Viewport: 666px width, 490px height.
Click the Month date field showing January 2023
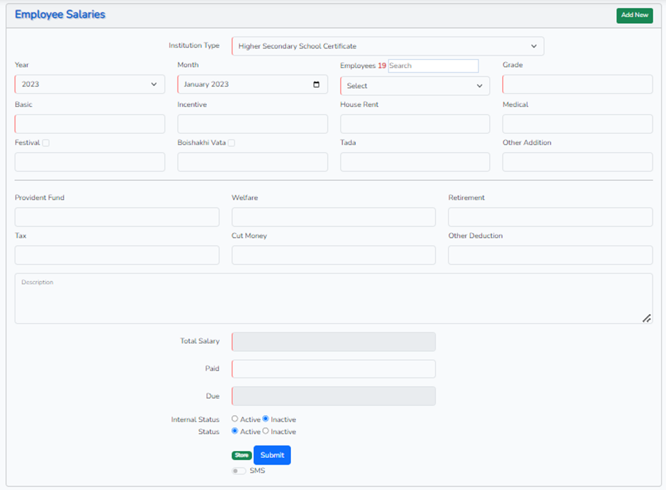253,85
